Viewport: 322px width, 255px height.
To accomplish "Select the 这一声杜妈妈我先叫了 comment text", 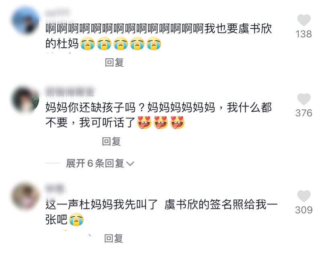I will coord(161,212).
